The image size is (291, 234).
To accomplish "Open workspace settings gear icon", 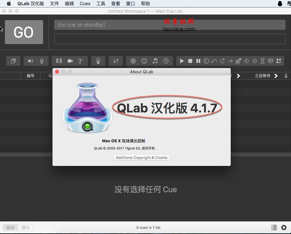I will click(284, 228).
